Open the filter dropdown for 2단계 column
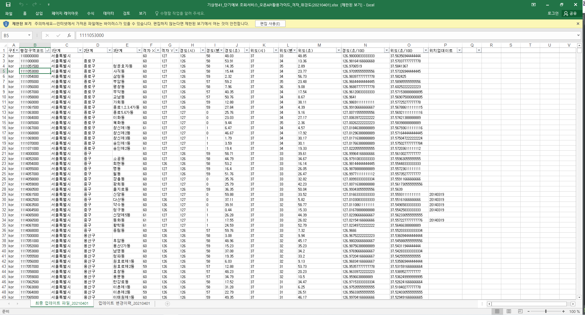Screen dimensions: 585x315 click(110, 51)
